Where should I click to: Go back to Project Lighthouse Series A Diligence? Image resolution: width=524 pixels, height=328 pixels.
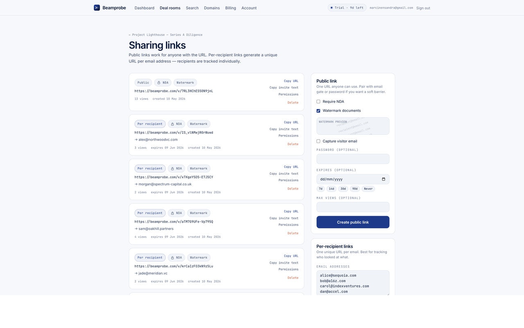click(165, 35)
